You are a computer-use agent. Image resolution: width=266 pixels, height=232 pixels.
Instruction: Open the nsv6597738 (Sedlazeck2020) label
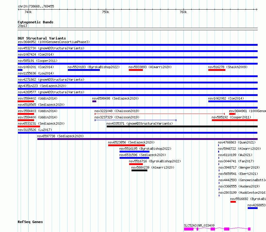click(60, 136)
